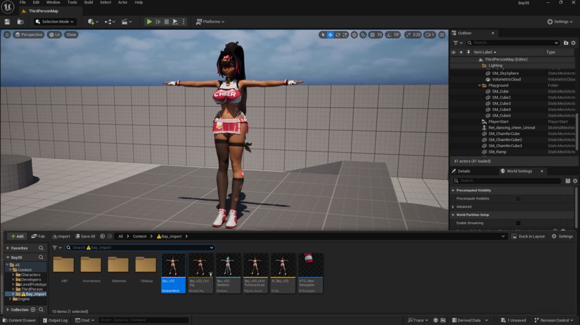
Task: Open Fab from the Content Browser
Action: click(38, 236)
